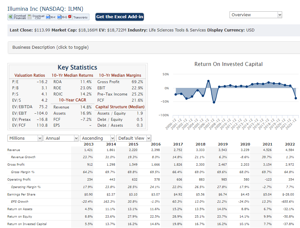Click the 2006-12 peak point on ROIC chart
This screenshot has height=228, width=300.
click(x=208, y=81)
